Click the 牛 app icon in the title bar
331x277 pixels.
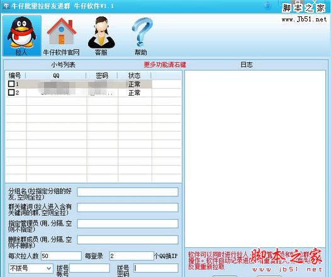(6, 6)
